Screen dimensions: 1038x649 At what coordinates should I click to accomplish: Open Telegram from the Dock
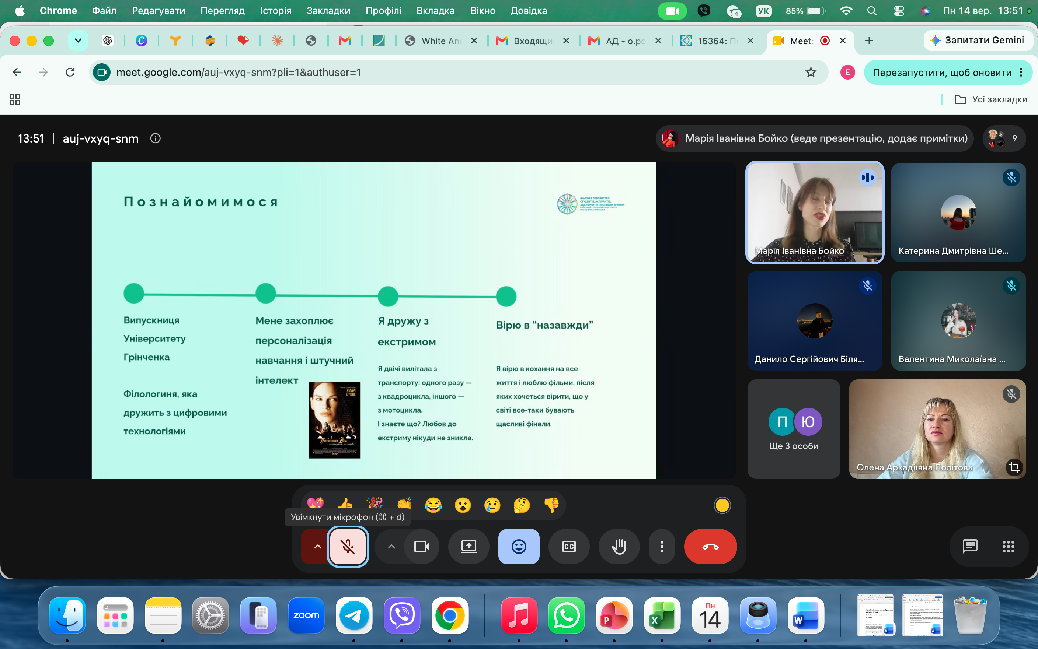[354, 615]
